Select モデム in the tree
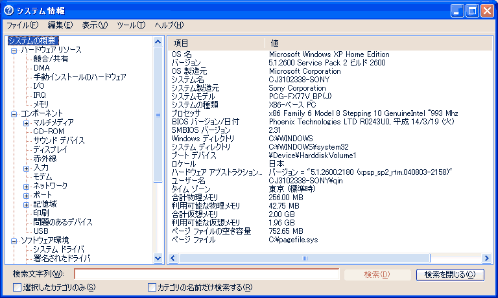 click(43, 177)
